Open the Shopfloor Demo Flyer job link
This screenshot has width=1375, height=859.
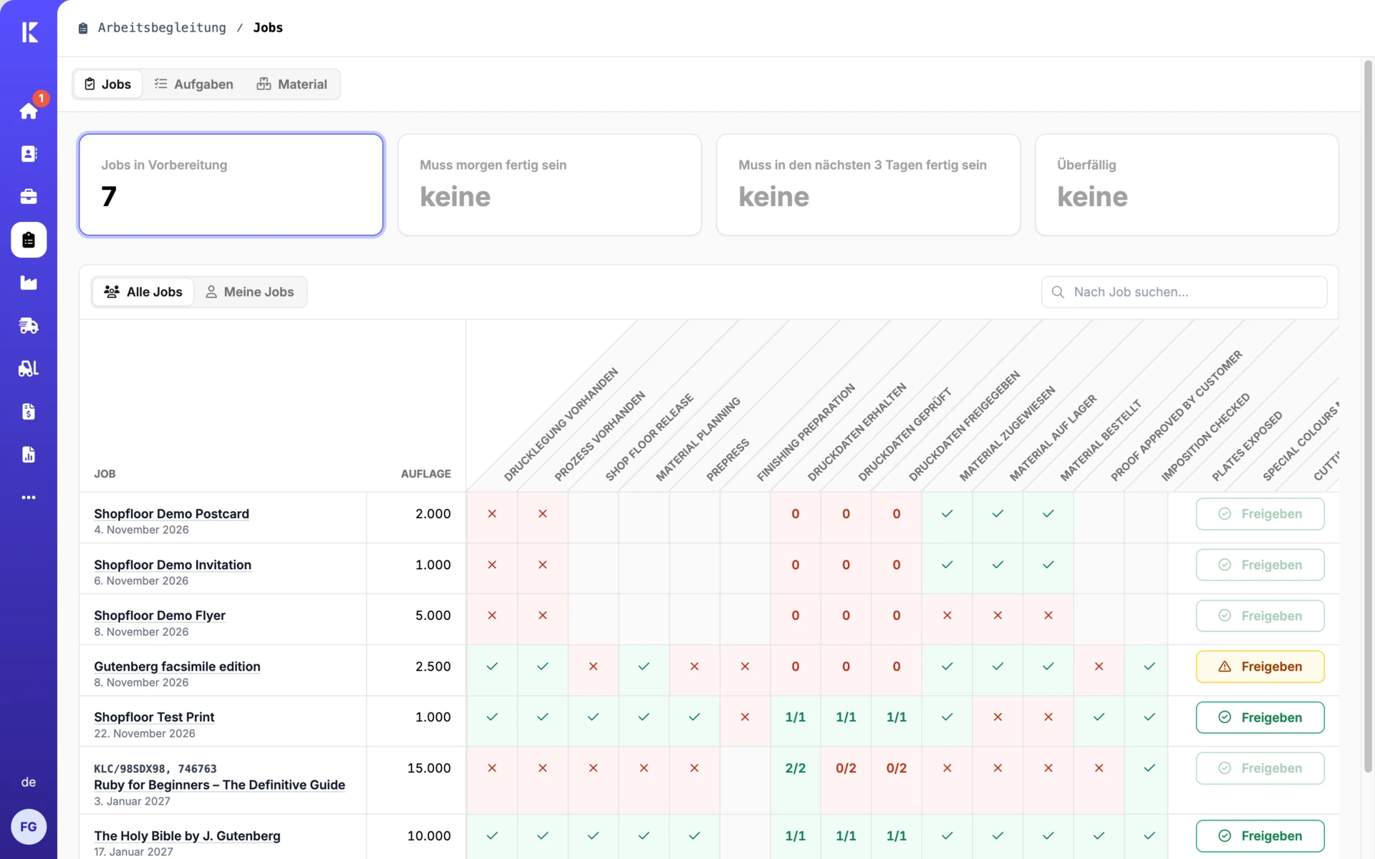(160, 616)
